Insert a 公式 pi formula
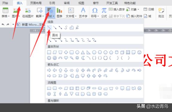The height and width of the screenshot is (112, 172). coord(104,13)
